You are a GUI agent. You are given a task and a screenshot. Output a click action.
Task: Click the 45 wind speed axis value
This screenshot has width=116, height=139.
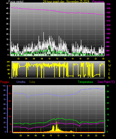pyautogui.click(x=7, y=8)
